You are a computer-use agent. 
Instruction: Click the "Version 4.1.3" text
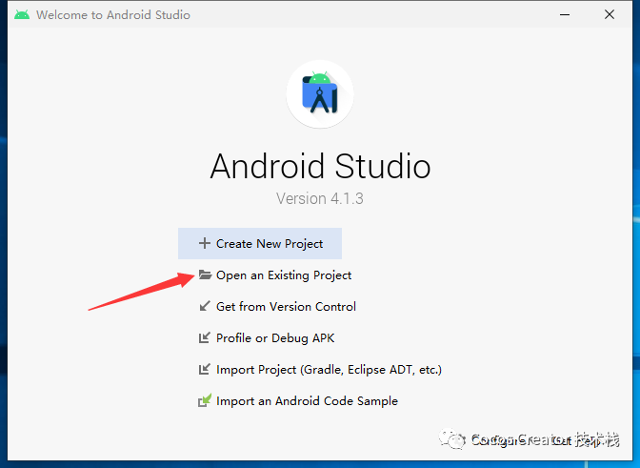[320, 198]
